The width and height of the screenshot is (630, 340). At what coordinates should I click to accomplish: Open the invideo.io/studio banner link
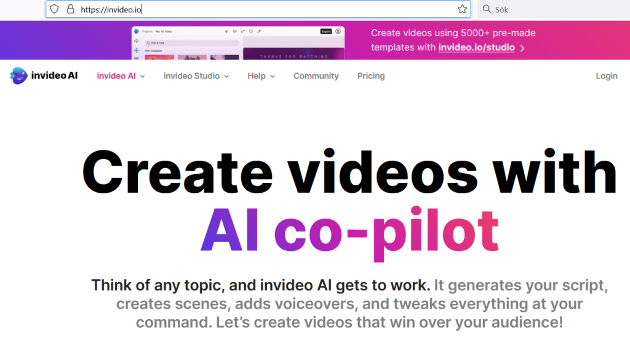(x=476, y=47)
